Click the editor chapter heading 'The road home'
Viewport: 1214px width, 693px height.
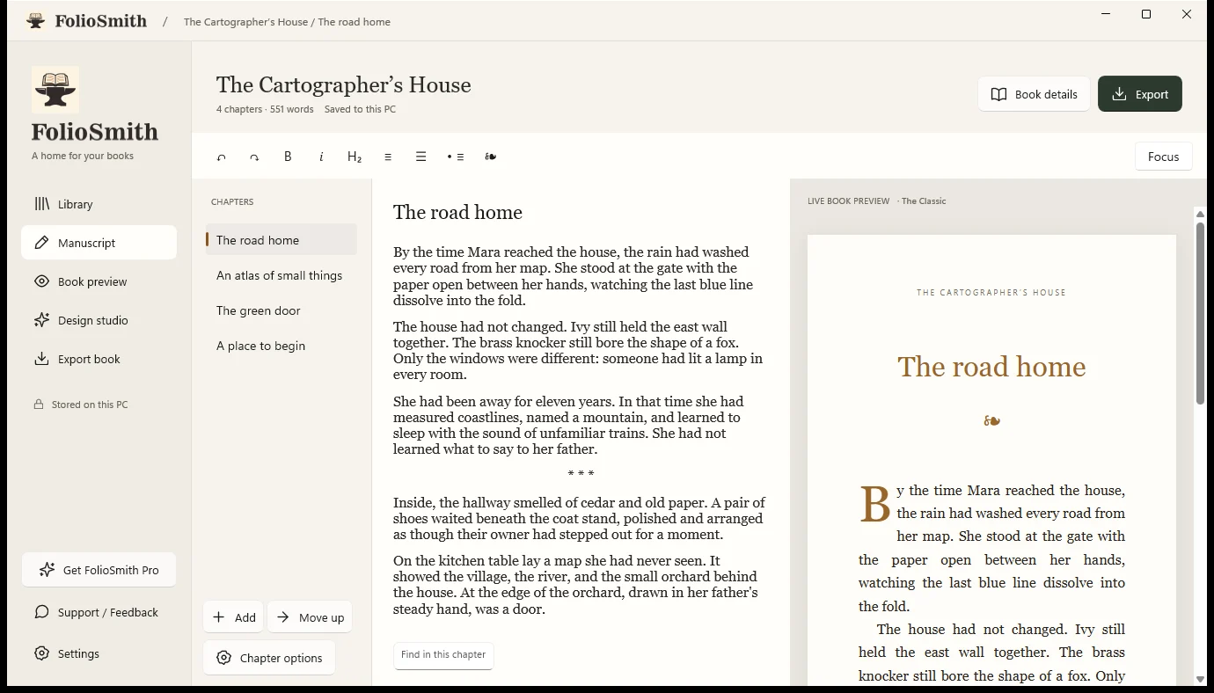[457, 212]
